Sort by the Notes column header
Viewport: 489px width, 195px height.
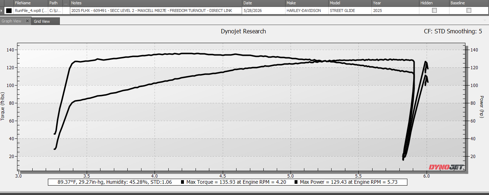156,3
